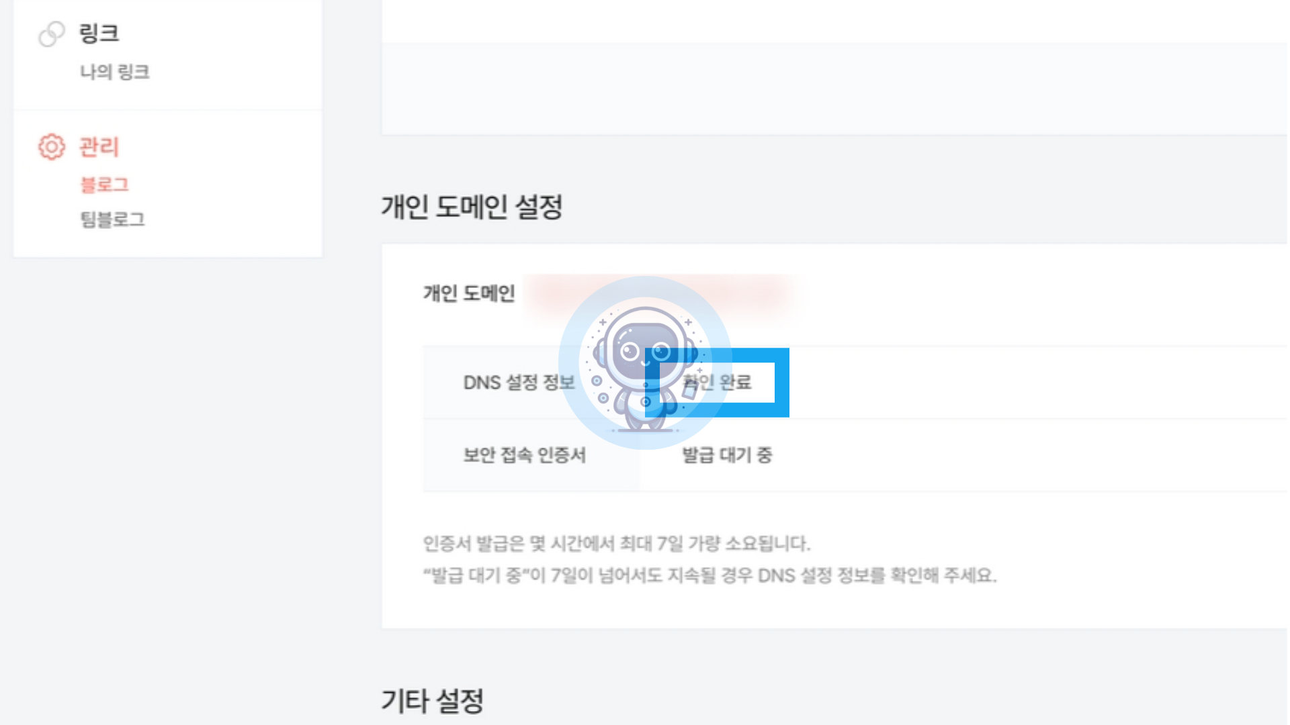Viewport: 1290px width, 725px height.
Task: Select the blurred personal domain value
Action: [x=660, y=294]
